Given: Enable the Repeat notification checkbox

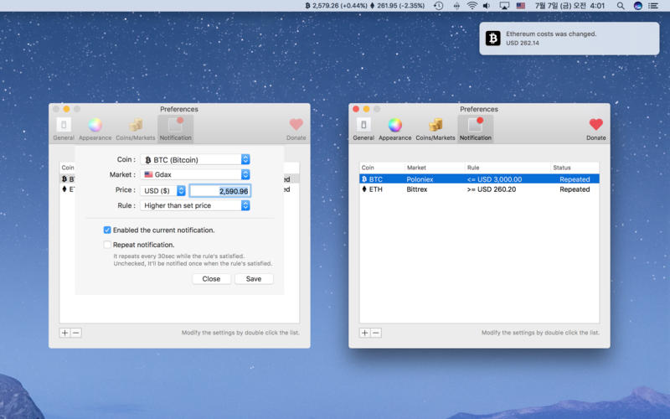Looking at the screenshot, I should tap(107, 245).
